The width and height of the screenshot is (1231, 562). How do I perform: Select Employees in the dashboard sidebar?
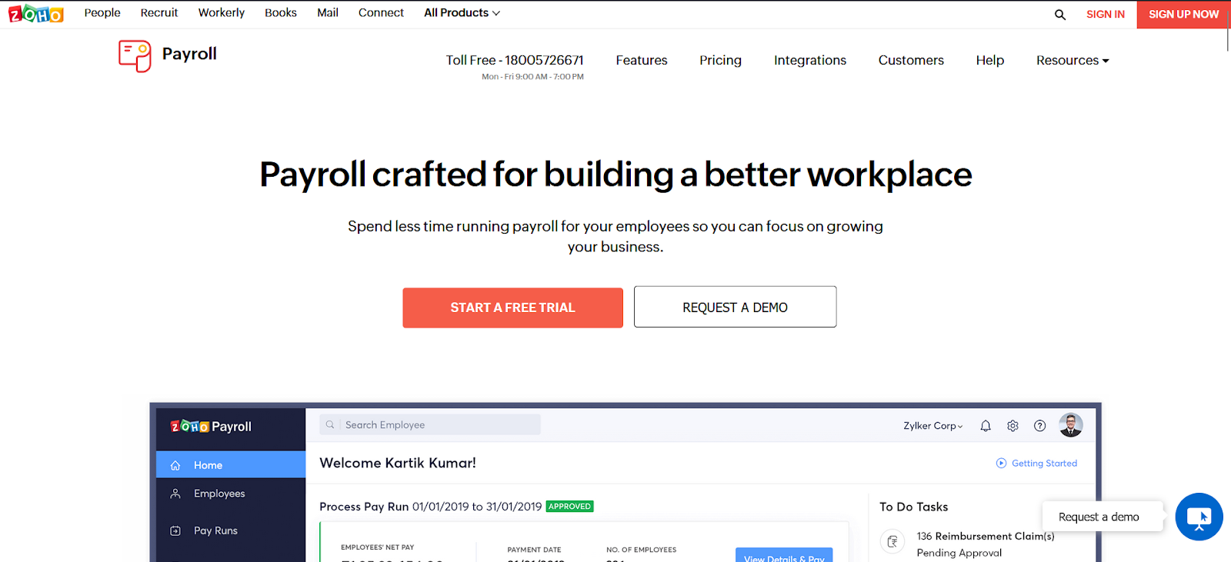click(231, 494)
